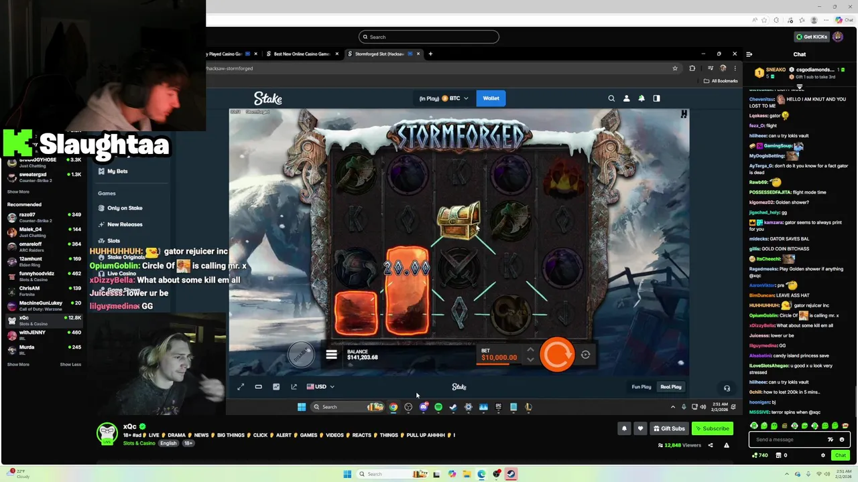Open New Releases category

tap(121, 224)
